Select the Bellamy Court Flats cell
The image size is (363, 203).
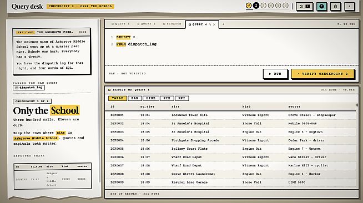pyautogui.click(x=189, y=149)
